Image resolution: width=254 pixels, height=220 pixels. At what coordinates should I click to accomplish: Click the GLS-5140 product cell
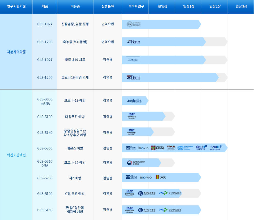tap(45, 133)
